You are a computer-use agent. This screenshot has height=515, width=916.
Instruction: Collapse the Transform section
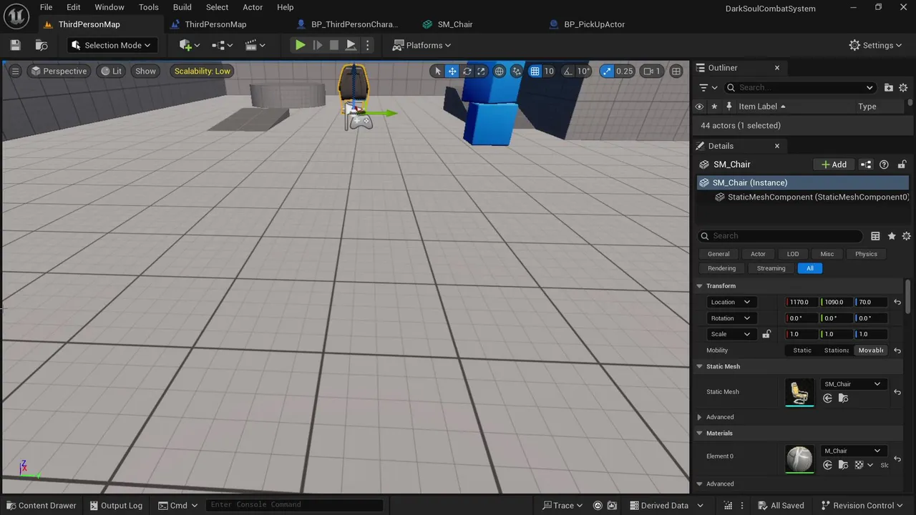pos(700,286)
